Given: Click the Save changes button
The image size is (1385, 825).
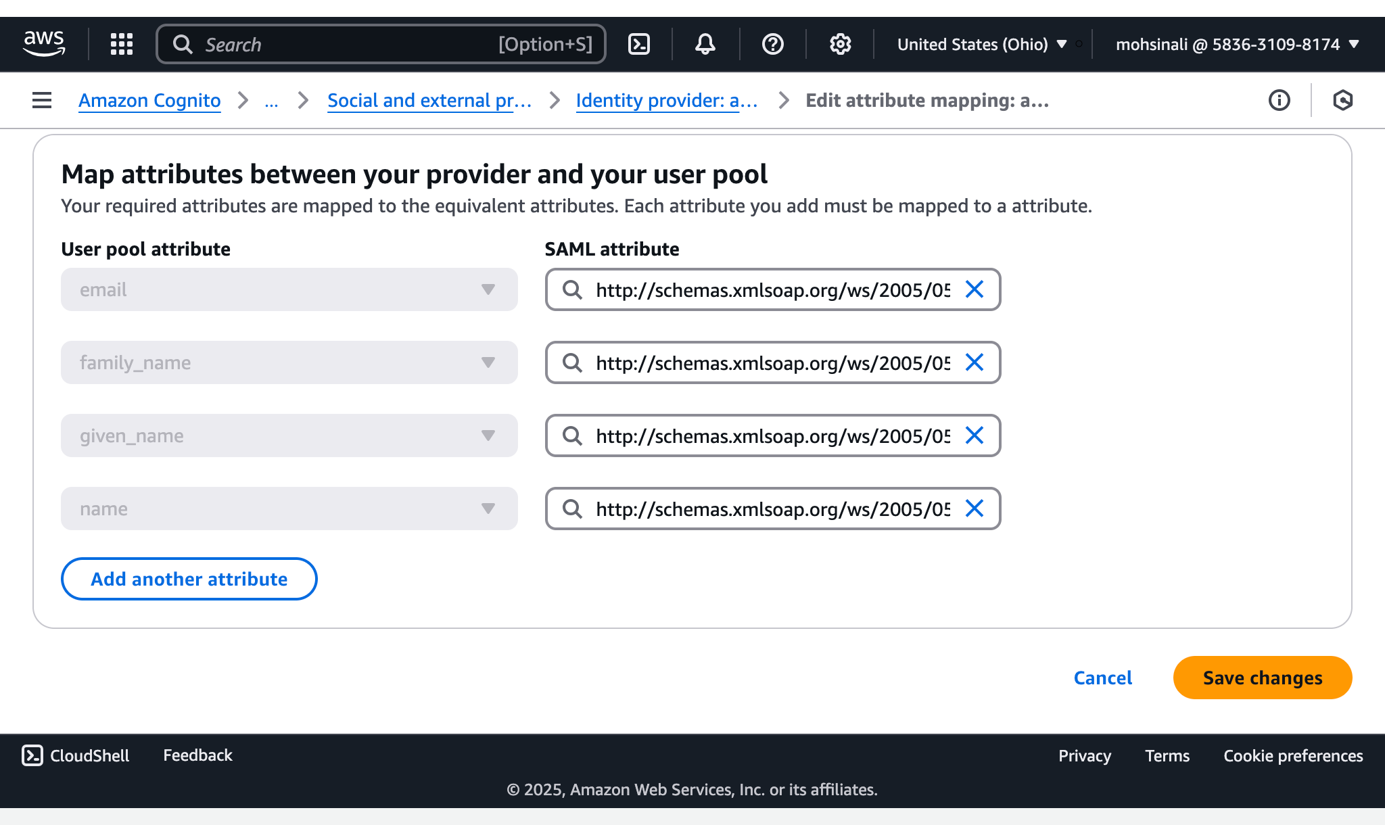Looking at the screenshot, I should click(1262, 678).
